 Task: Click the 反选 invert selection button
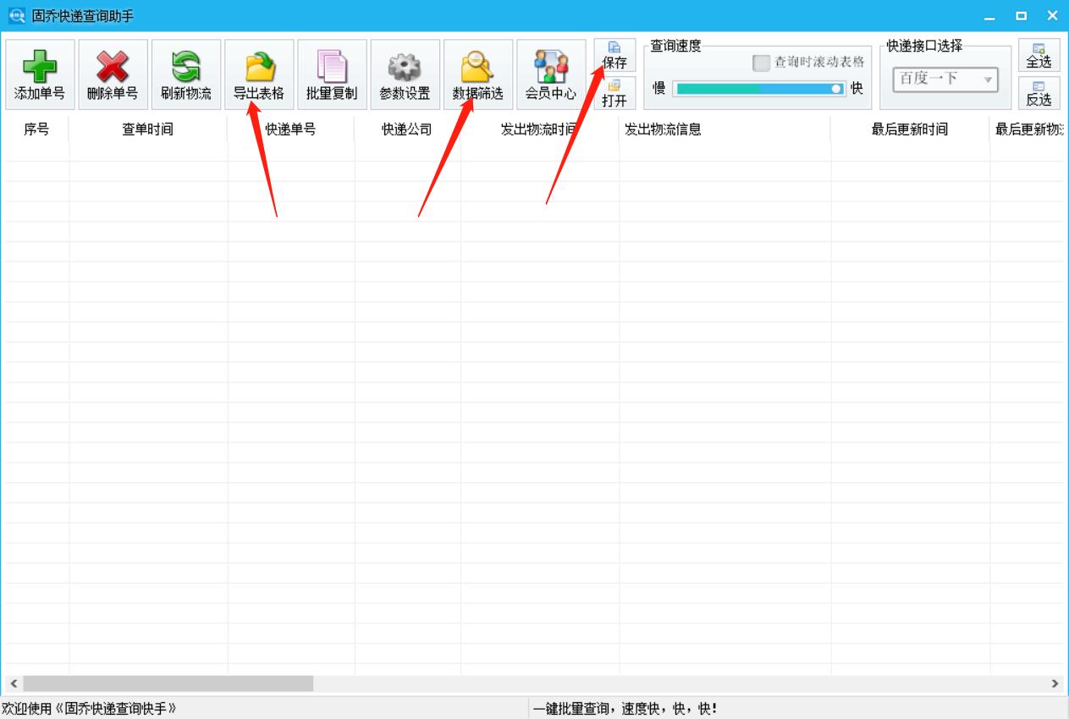coord(1039,93)
